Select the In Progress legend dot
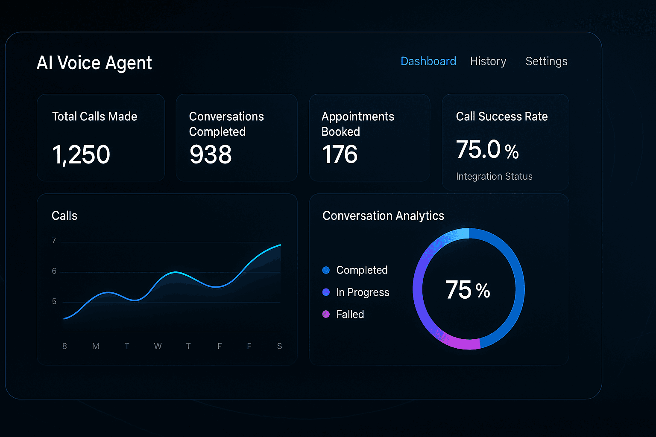The width and height of the screenshot is (656, 437). point(326,292)
